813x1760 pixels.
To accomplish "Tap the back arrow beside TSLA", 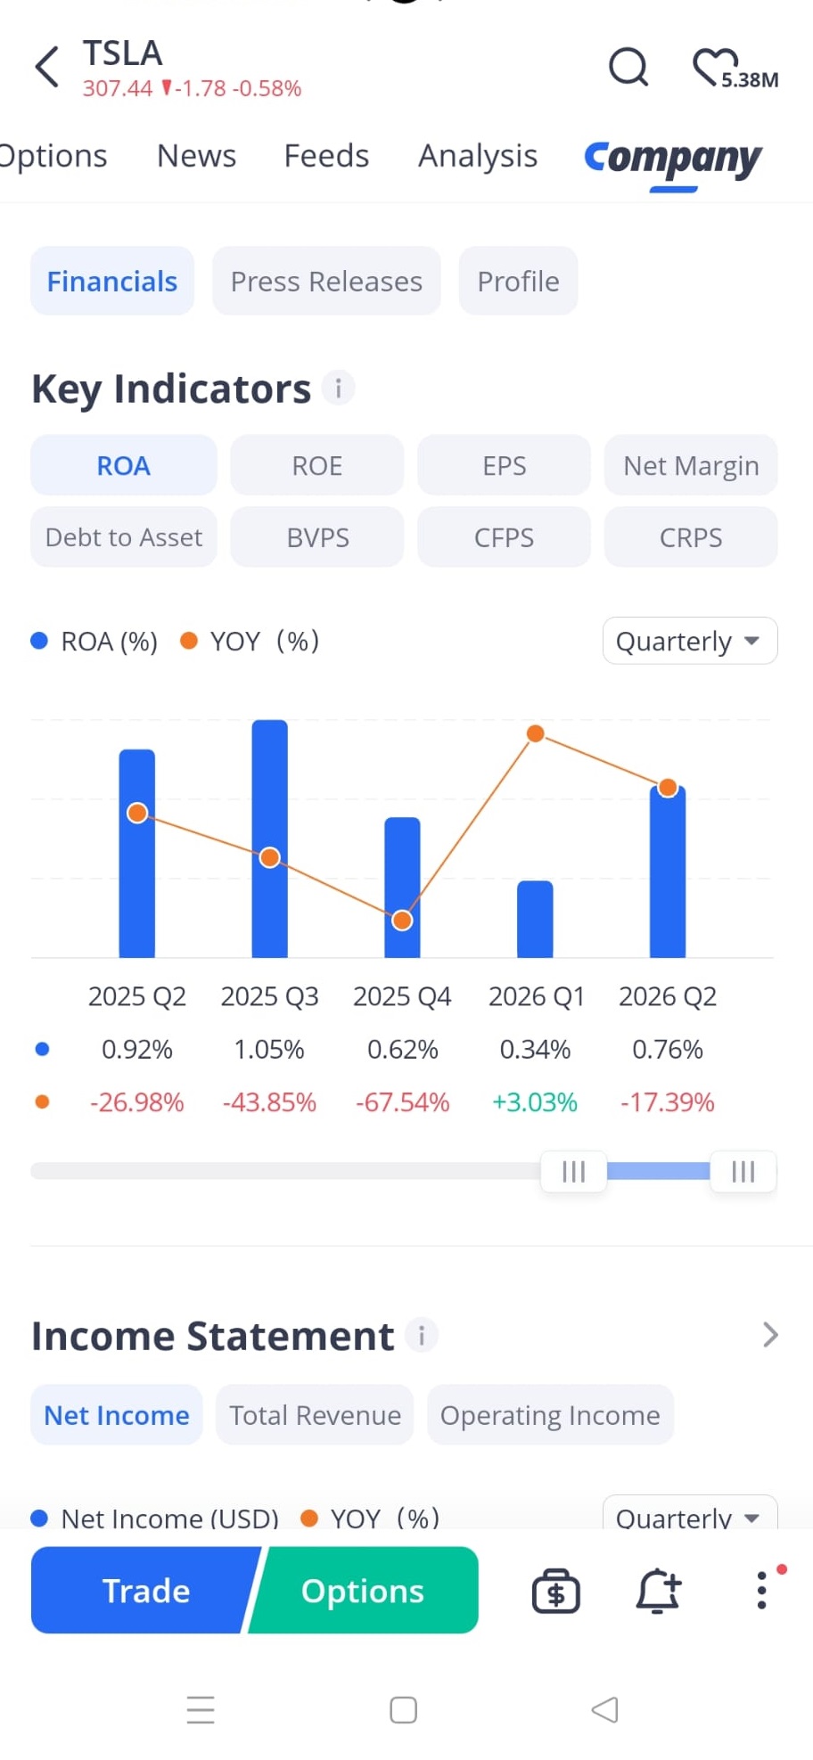I will [47, 68].
